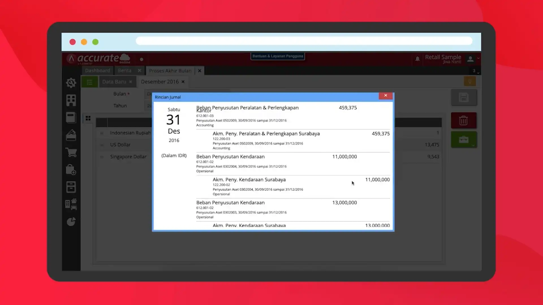This screenshot has width=543, height=305.
Task: Click the Retail Sample company name
Action: 443,57
